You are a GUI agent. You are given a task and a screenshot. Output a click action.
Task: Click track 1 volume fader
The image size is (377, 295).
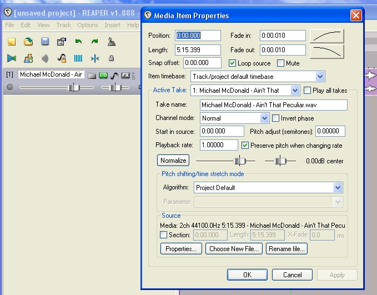74,87
